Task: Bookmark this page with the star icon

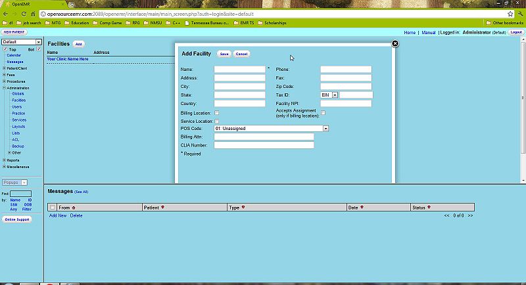Action: pyautogui.click(x=510, y=13)
